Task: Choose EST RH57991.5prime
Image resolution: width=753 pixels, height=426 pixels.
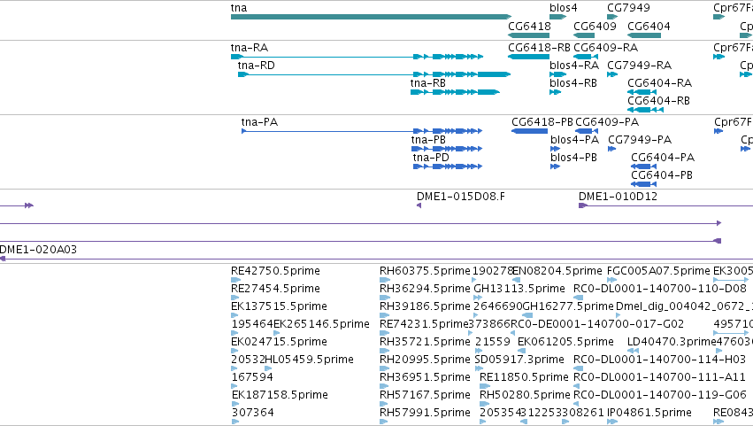Action: click(425, 413)
